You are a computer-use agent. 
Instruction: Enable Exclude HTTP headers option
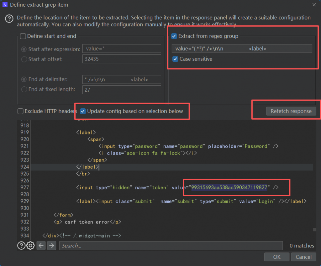pyautogui.click(x=20, y=111)
